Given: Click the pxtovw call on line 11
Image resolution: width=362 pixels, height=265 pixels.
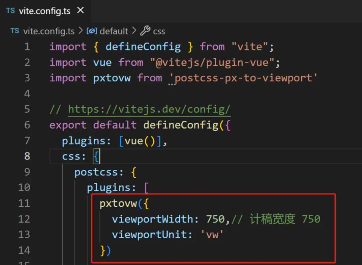Looking at the screenshot, I should click(118, 203).
